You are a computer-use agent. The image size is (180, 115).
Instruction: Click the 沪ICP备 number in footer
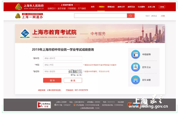tap(63, 105)
